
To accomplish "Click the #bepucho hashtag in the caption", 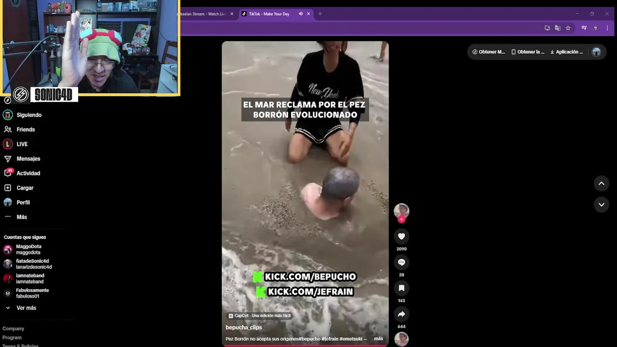I will point(309,339).
